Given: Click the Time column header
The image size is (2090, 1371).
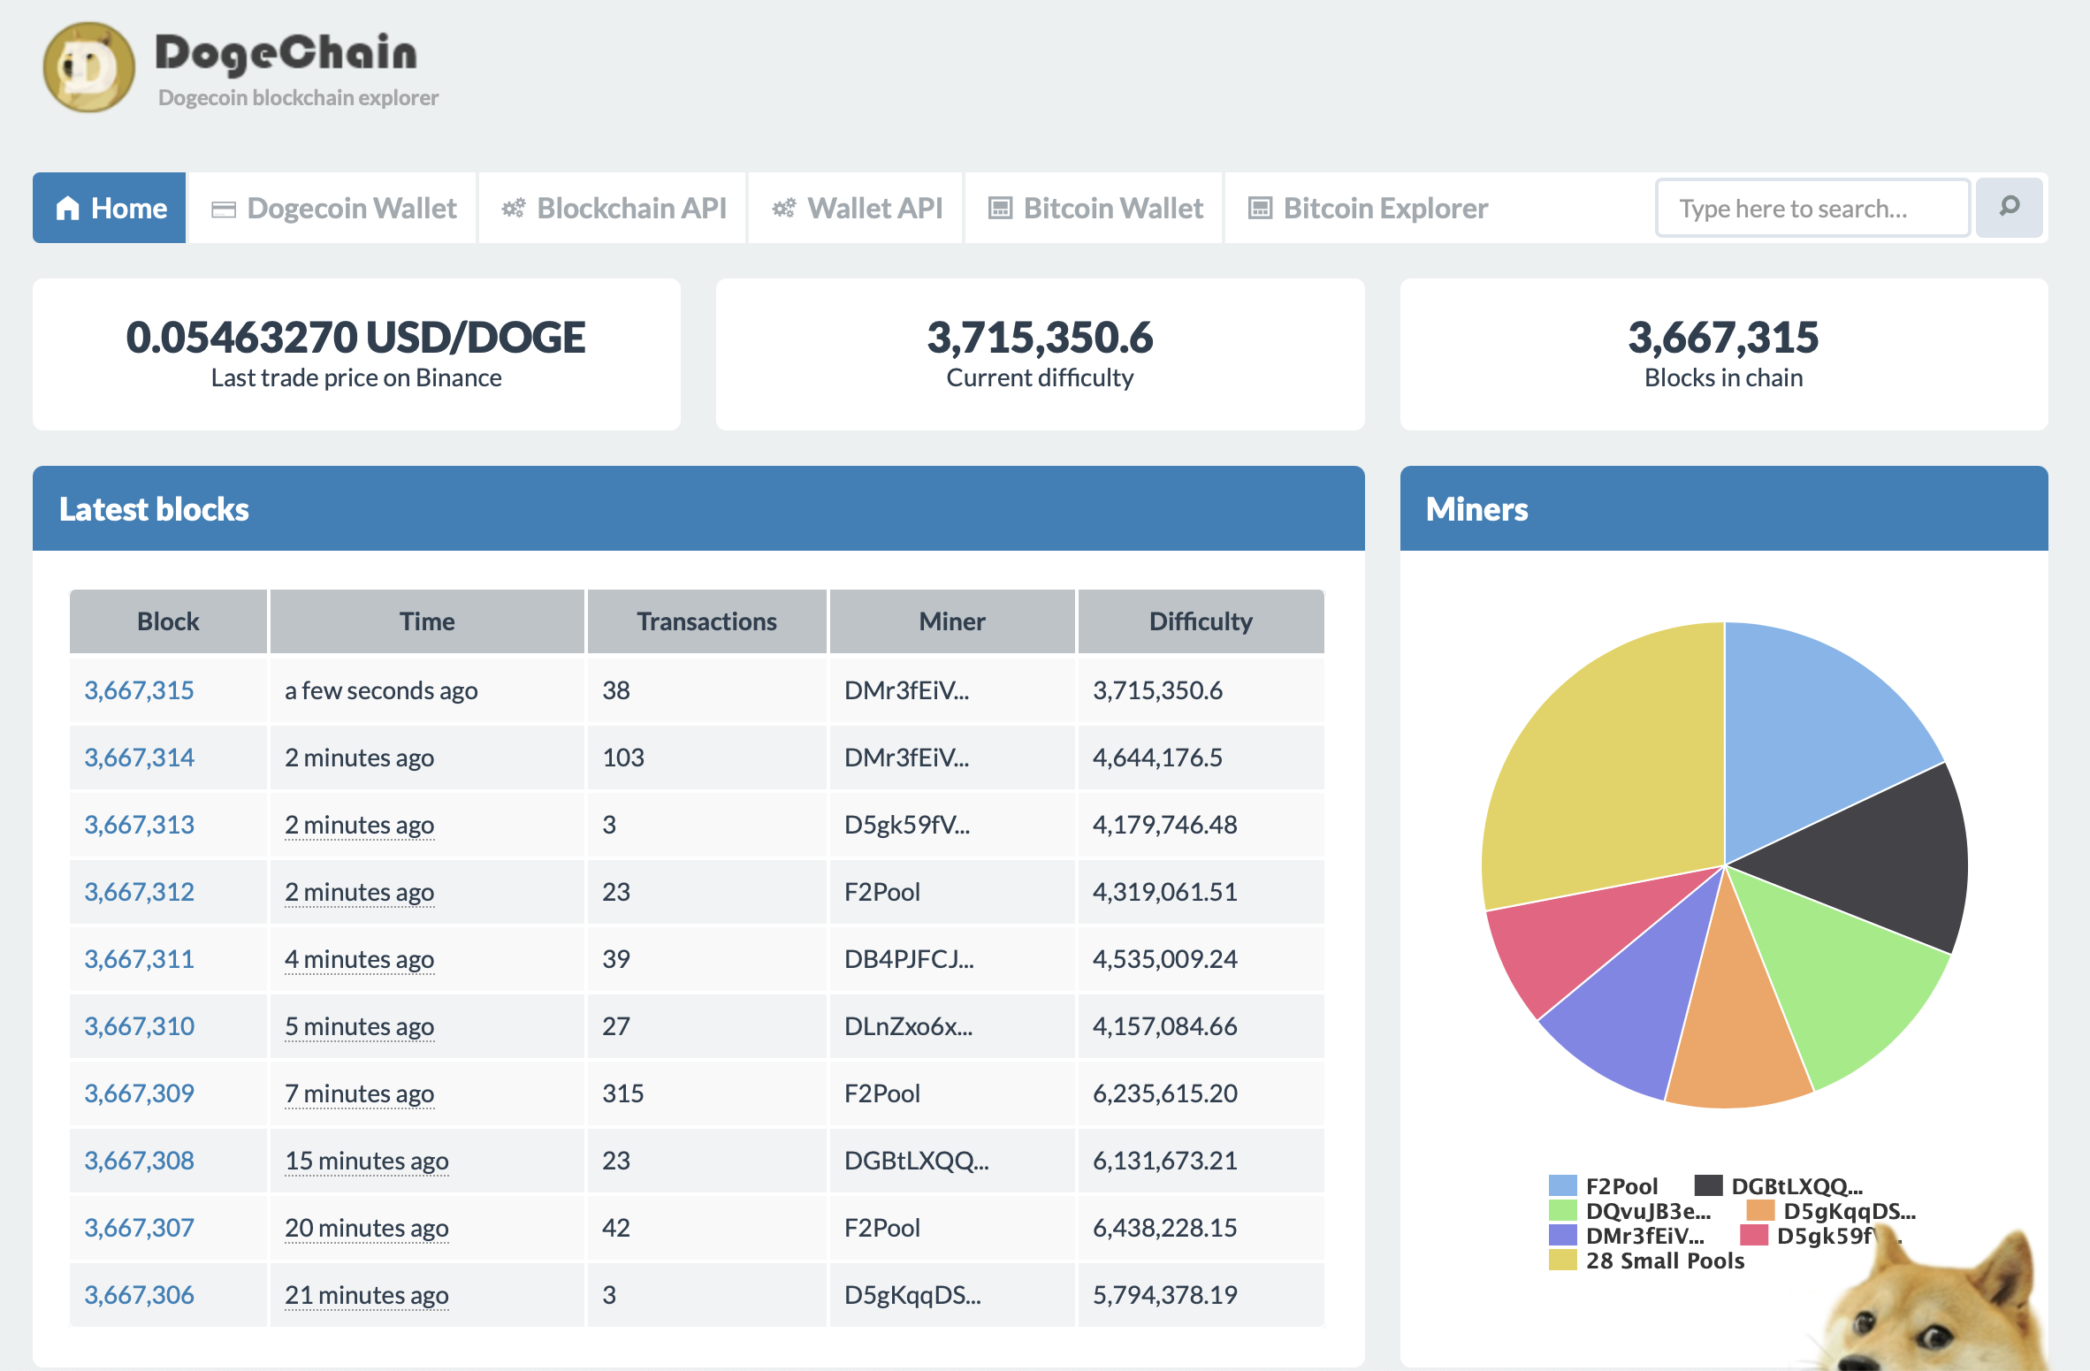Looking at the screenshot, I should [427, 621].
